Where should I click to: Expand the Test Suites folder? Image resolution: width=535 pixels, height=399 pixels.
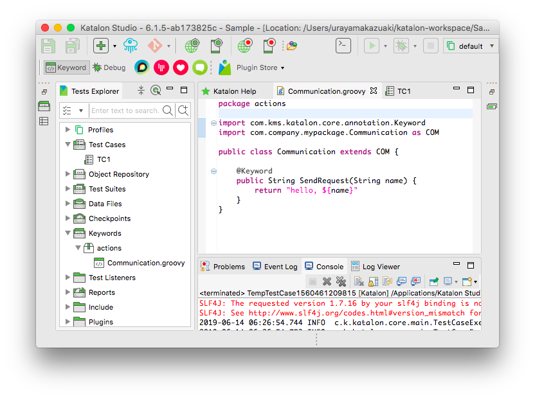click(x=68, y=189)
